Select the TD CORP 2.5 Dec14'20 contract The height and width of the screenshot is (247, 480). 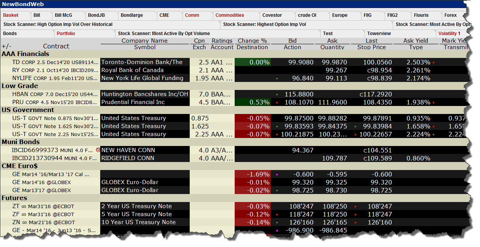55,62
